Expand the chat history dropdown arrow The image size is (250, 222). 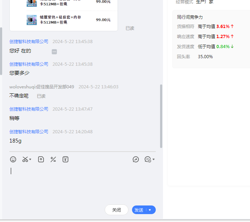154,159
